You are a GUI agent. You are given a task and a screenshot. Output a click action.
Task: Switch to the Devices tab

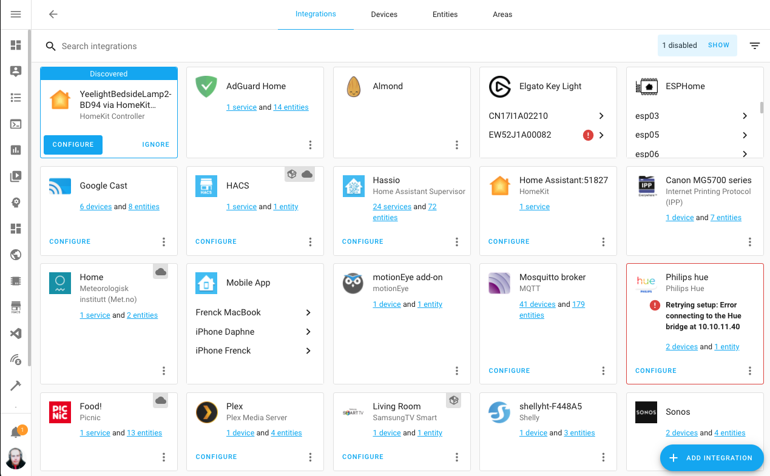(x=383, y=14)
